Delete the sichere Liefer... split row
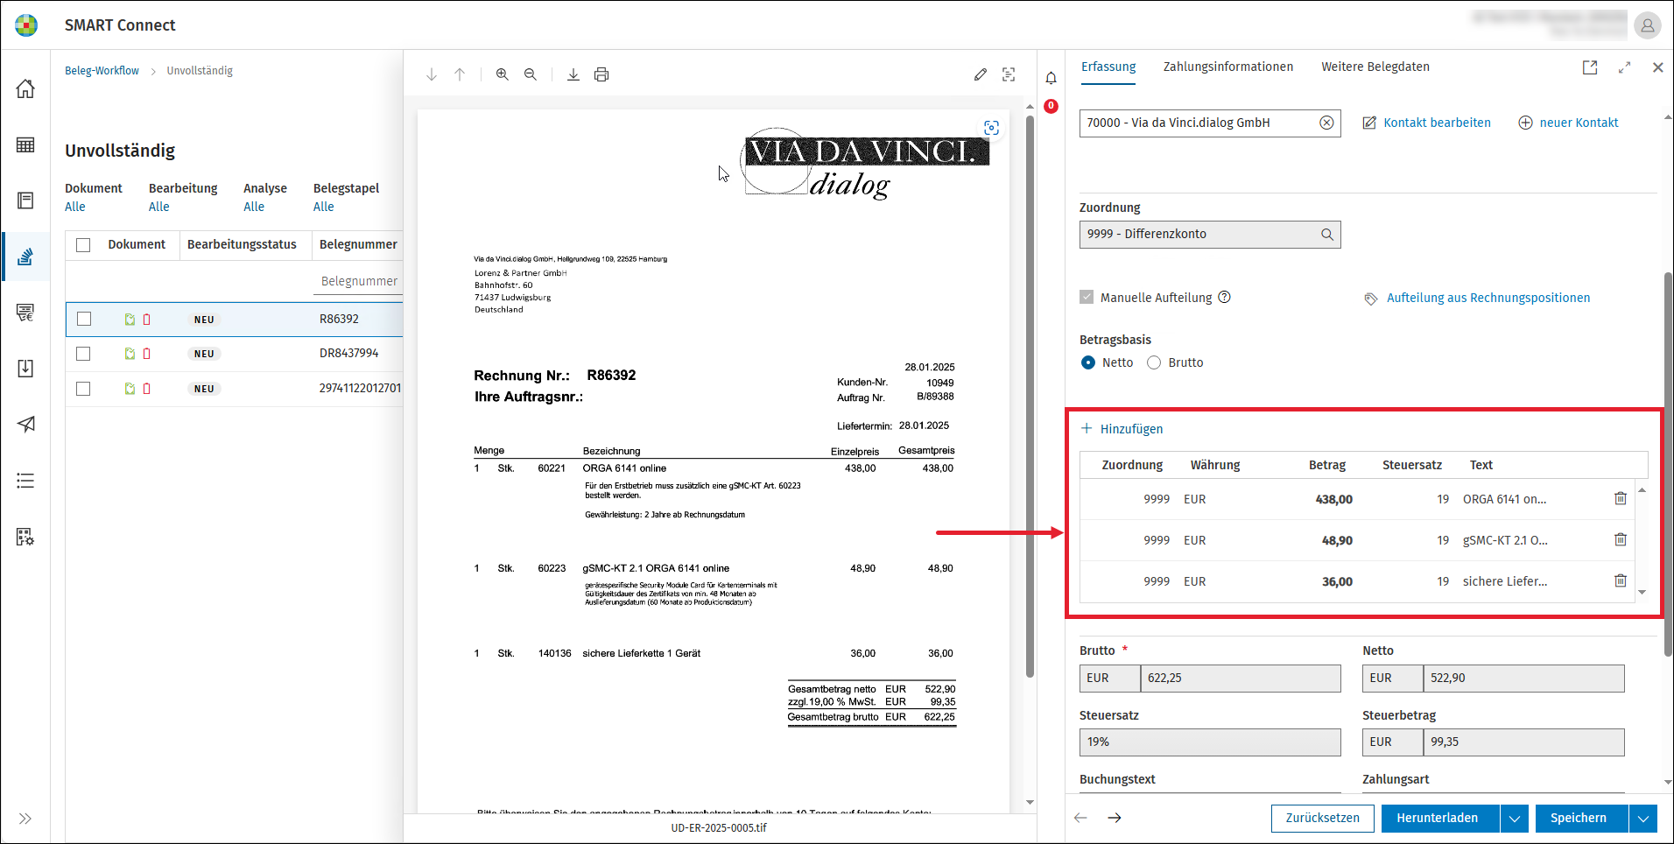Viewport: 1674px width, 844px height. [1621, 580]
